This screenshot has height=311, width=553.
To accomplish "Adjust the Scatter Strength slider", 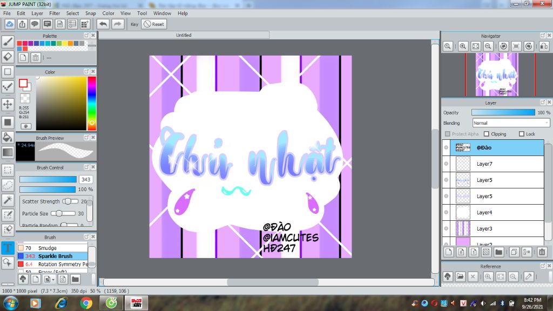I will [70, 201].
